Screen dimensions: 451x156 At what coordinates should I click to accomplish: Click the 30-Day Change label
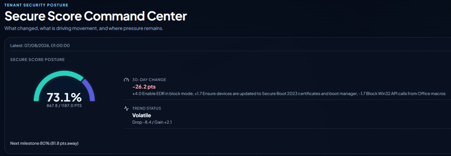click(x=149, y=80)
